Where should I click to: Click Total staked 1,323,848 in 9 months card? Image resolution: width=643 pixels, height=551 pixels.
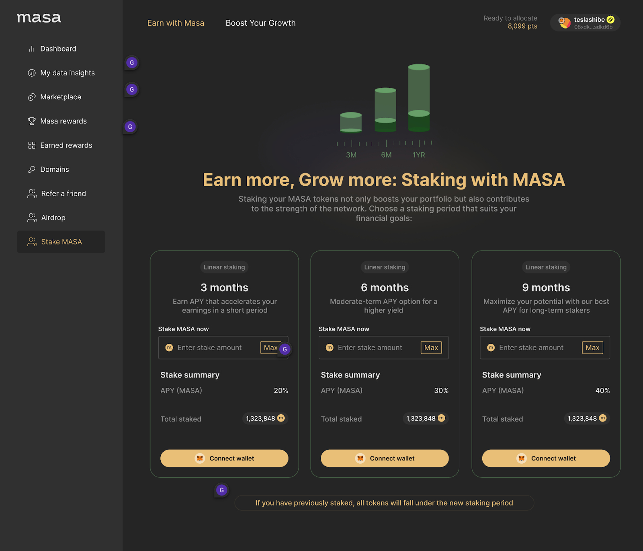pyautogui.click(x=587, y=418)
